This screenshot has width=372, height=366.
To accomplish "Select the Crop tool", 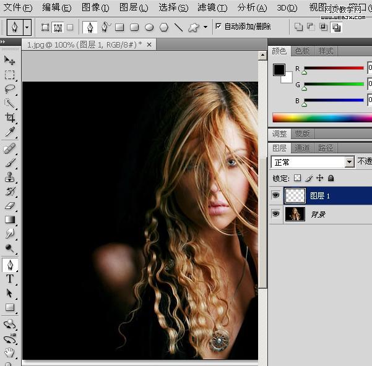I will pos(10,117).
